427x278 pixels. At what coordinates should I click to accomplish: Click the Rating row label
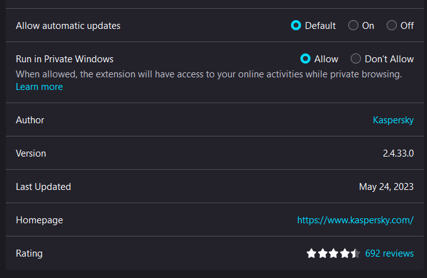29,253
